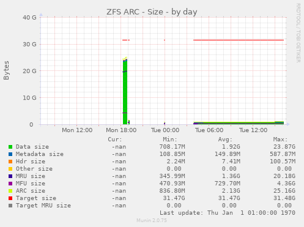Viewport: 304px width, 227px height.
Task: Click the orange Hdr size legend swatch
Action: (x=10, y=162)
